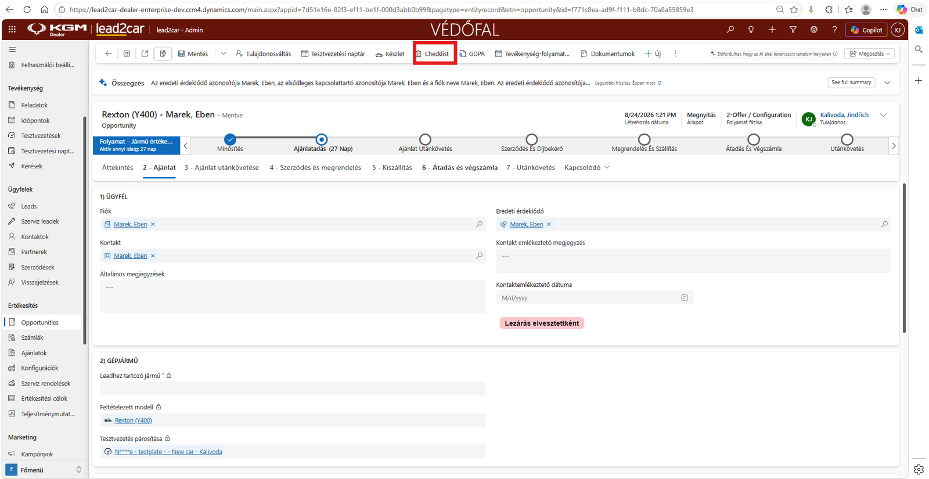This screenshot has width=929, height=479.
Task: Open the date picker calendar icon
Action: (685, 298)
